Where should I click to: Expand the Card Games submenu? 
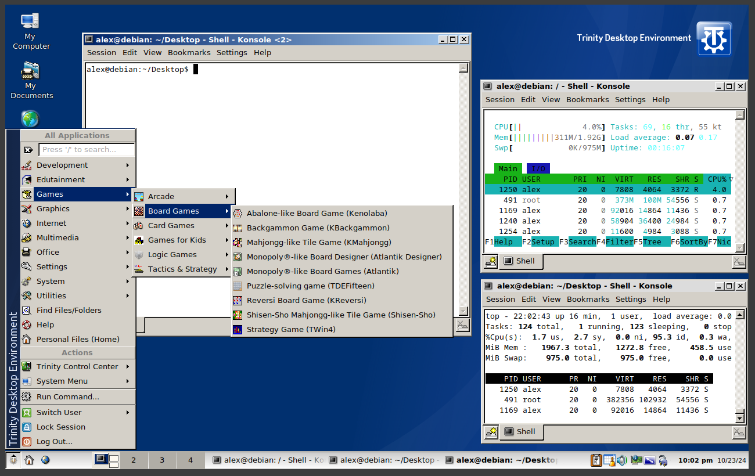(x=171, y=225)
